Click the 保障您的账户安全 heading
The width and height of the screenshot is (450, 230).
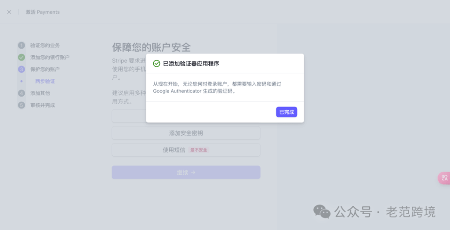pyautogui.click(x=151, y=47)
